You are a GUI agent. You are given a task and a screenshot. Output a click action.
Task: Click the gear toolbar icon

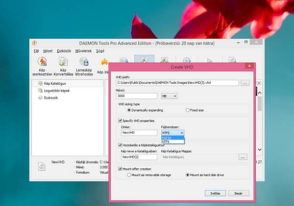click(x=187, y=60)
